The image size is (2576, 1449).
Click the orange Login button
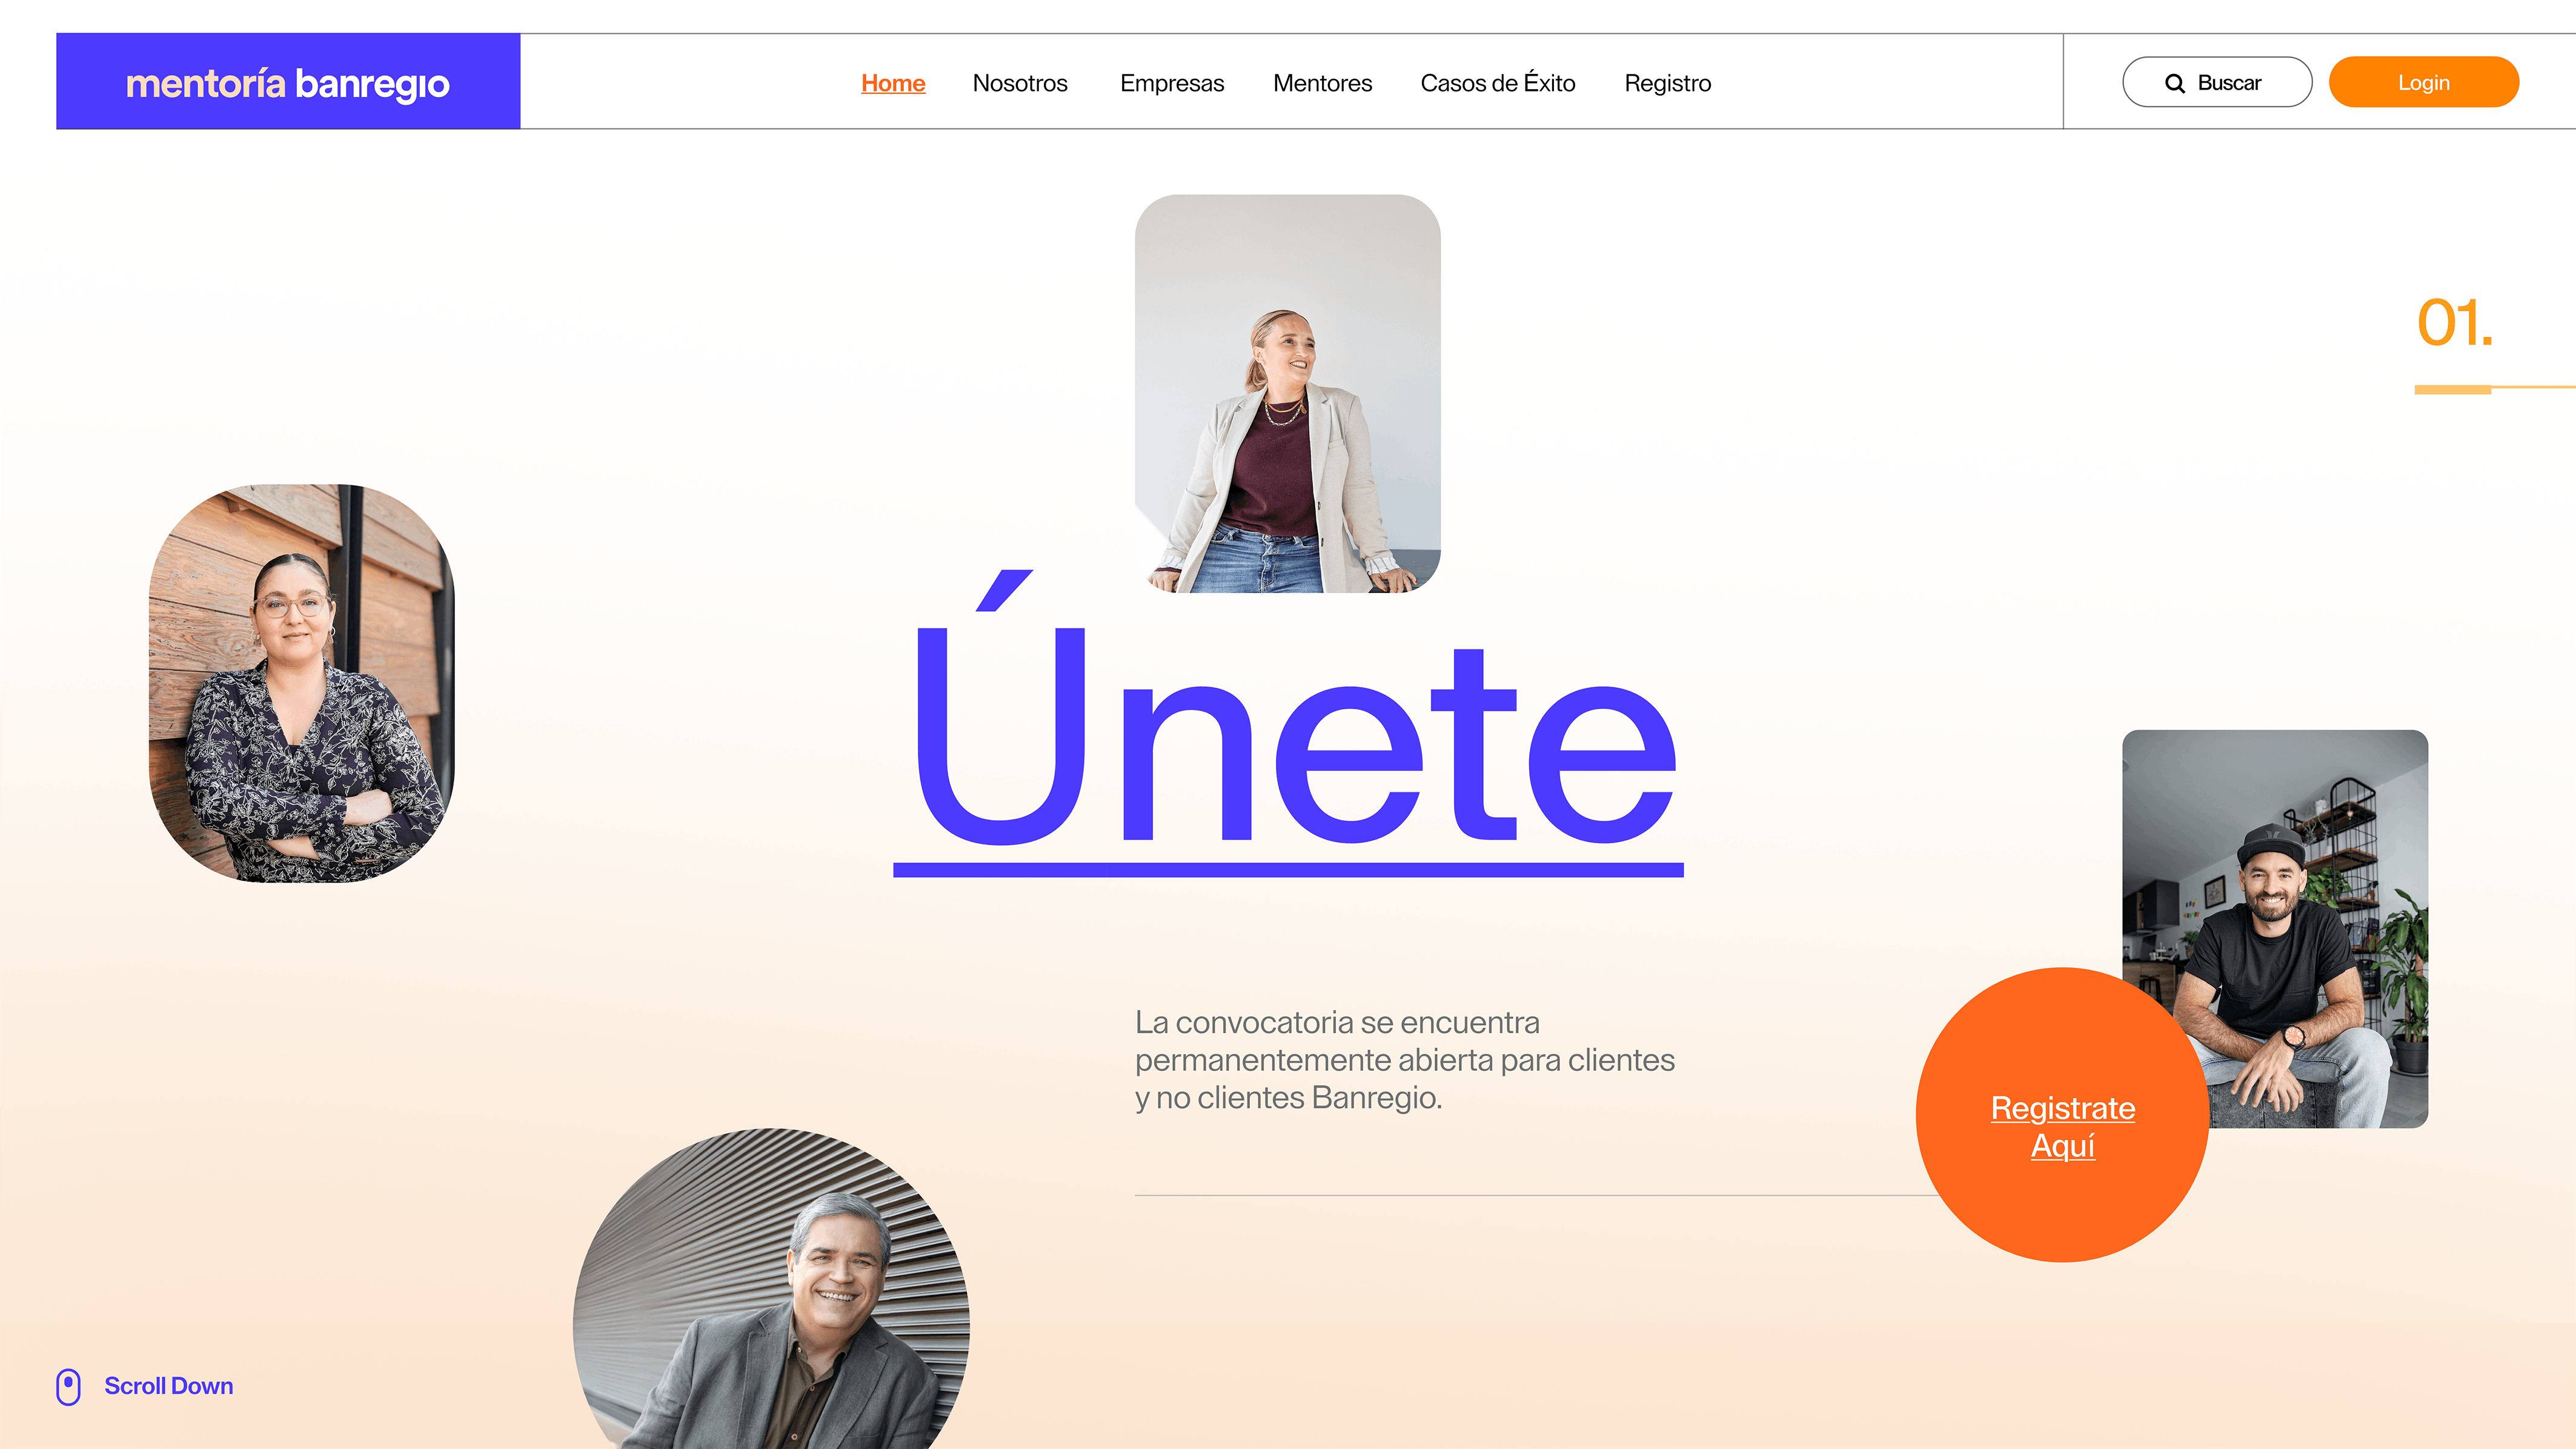(2423, 82)
